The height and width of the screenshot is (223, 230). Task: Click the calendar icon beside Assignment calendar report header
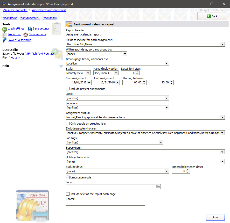pos(69,24)
